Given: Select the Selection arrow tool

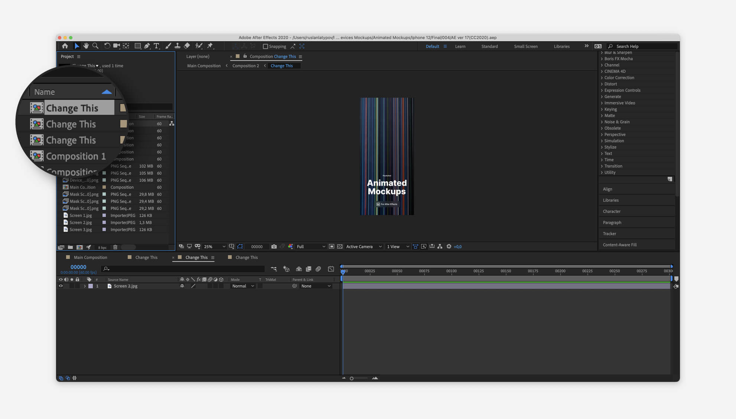Looking at the screenshot, I should click(76, 46).
